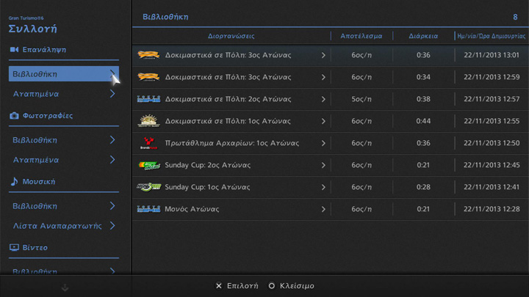529x297 pixels.
Task: Sort by the Διάρκεια column header
Action: pos(423,35)
